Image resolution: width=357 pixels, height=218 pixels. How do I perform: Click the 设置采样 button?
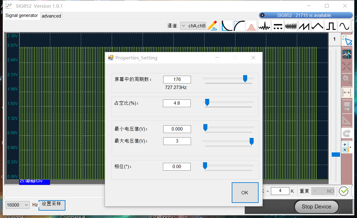pyautogui.click(x=52, y=205)
